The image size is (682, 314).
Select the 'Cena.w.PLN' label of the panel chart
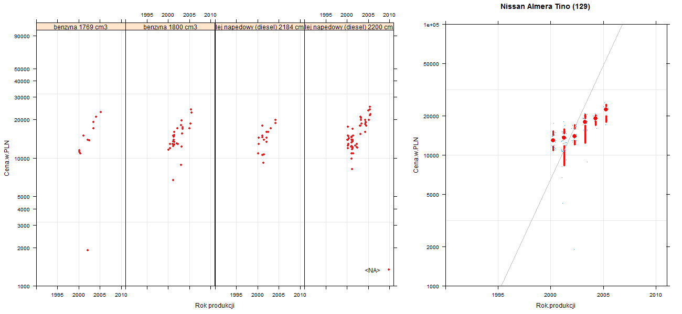7,157
